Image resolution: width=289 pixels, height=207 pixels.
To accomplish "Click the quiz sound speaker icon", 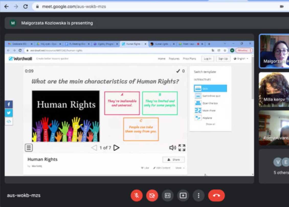I will (173, 148).
